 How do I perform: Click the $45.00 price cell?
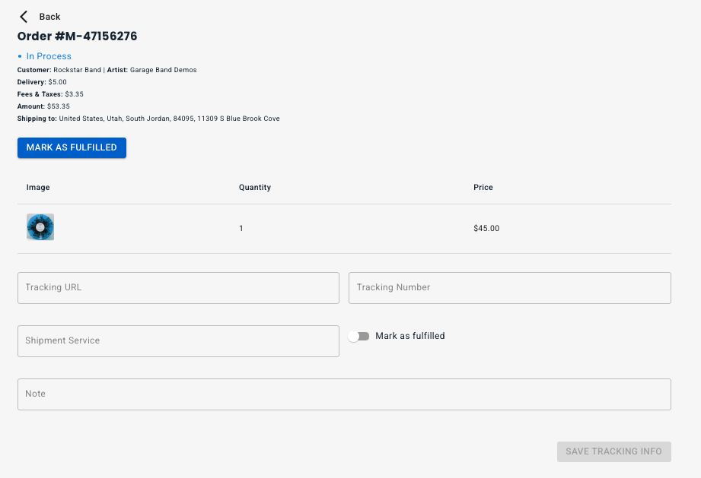click(486, 228)
